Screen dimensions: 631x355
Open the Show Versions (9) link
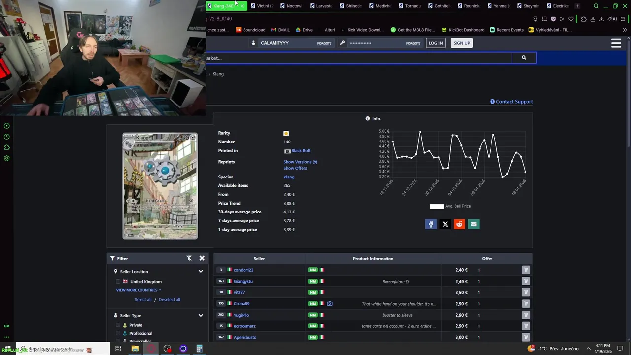coord(300,162)
